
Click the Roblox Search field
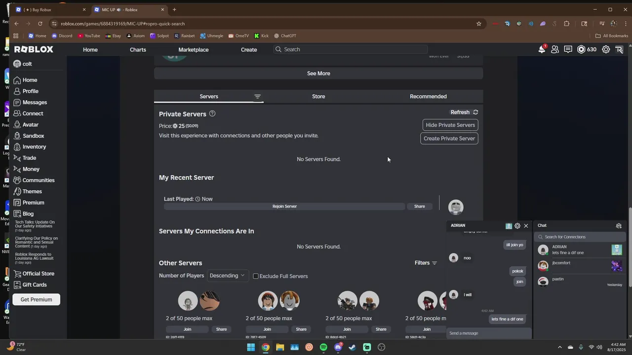[351, 49]
